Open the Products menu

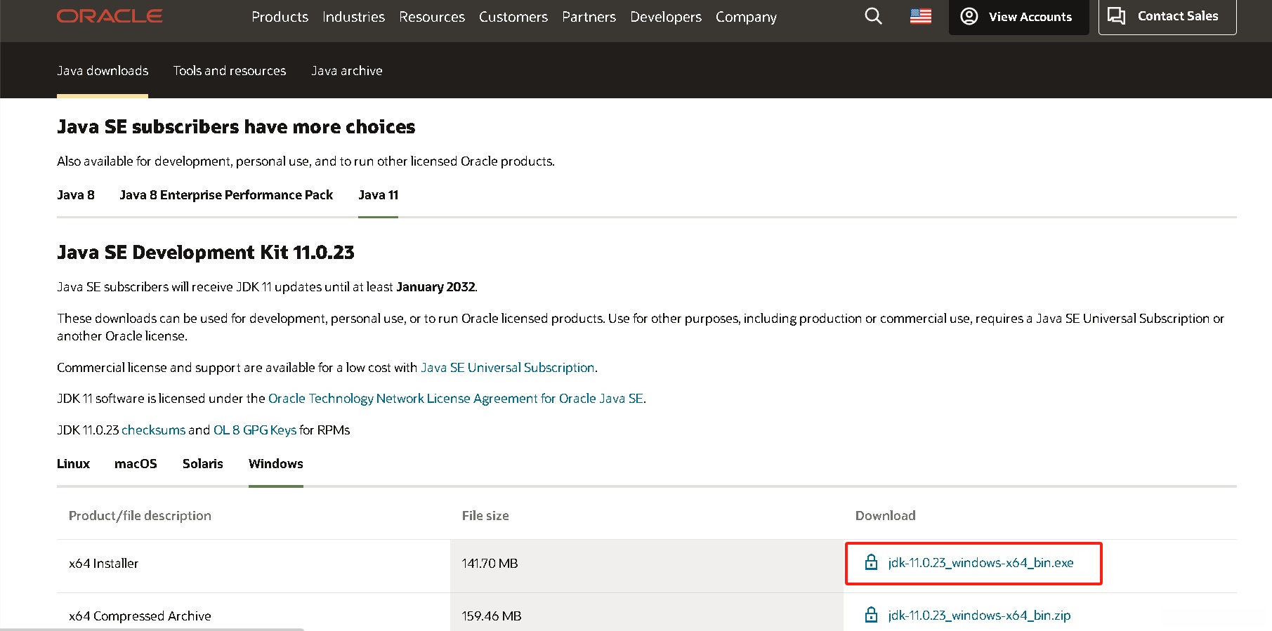point(280,17)
